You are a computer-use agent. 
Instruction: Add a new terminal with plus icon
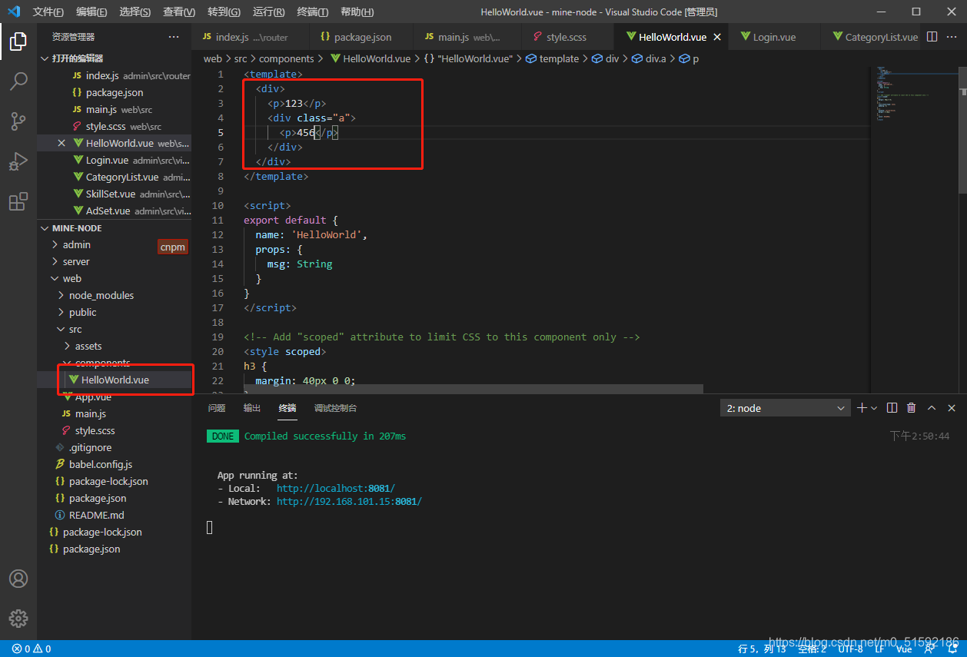862,408
